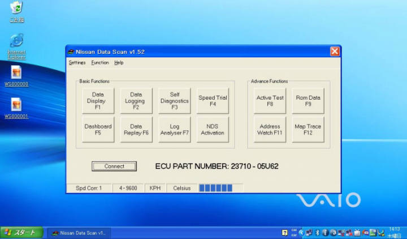Select the Internet Explorer desktop icon

[x=16, y=46]
